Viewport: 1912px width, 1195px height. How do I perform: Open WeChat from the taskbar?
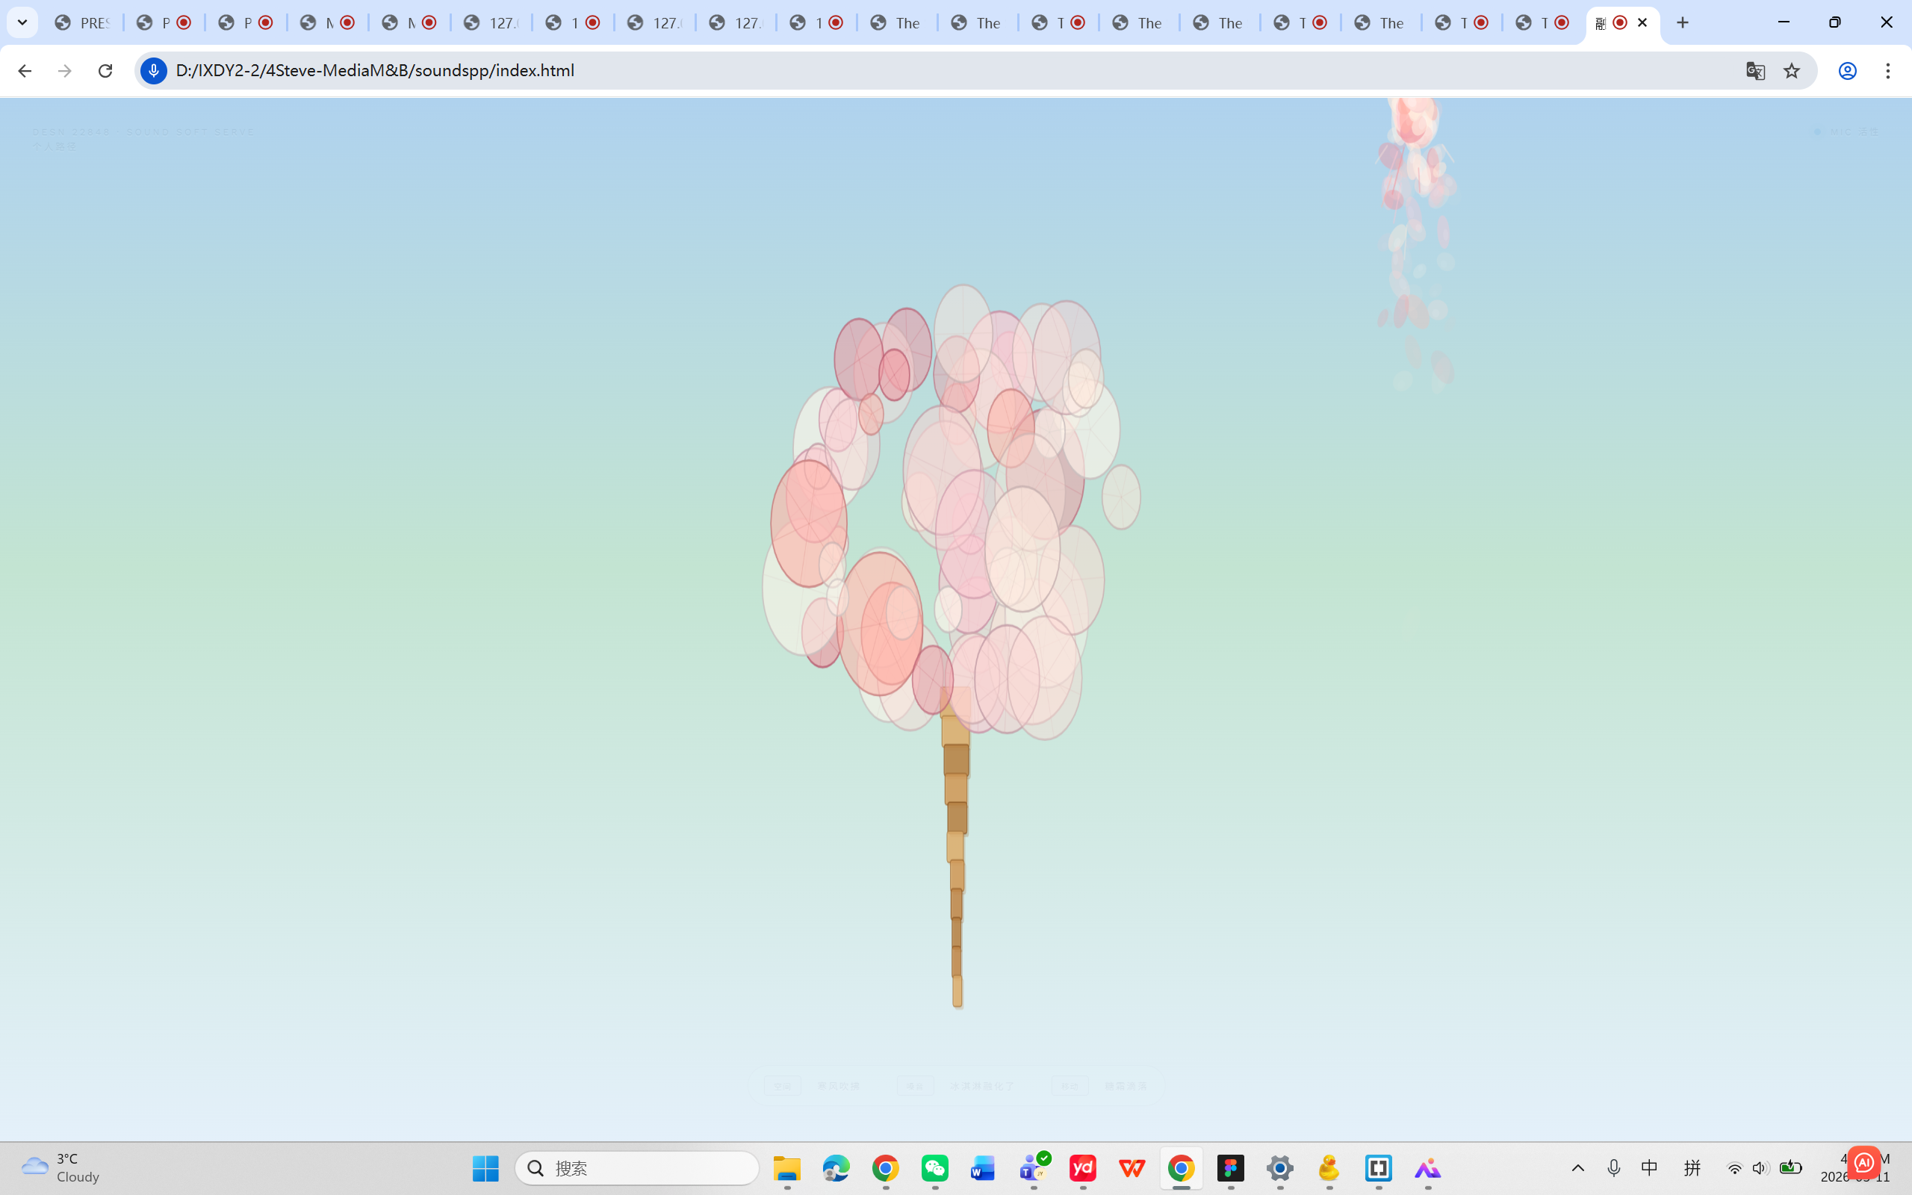[x=934, y=1168]
